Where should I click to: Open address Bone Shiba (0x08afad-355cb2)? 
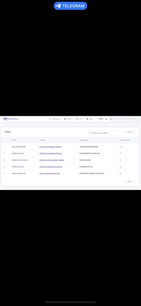point(51,147)
